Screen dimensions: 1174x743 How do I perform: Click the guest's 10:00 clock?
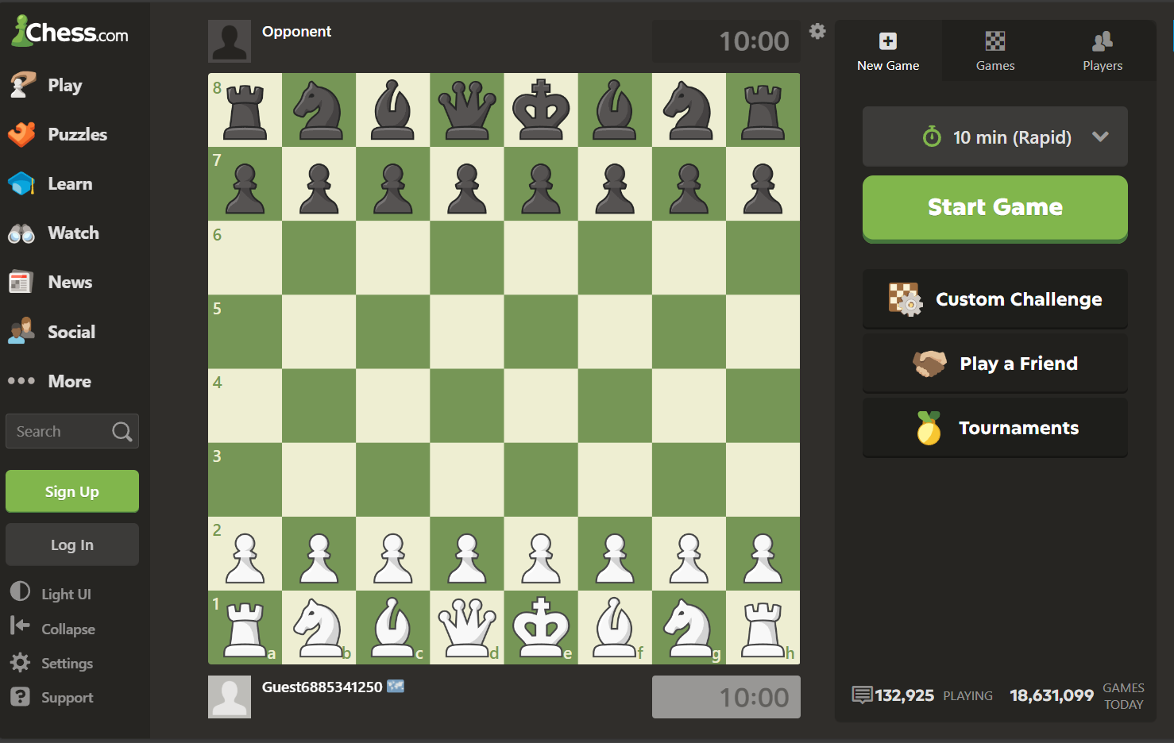pyautogui.click(x=726, y=697)
